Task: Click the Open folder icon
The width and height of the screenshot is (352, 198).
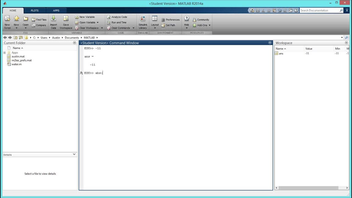Action: click(26, 19)
